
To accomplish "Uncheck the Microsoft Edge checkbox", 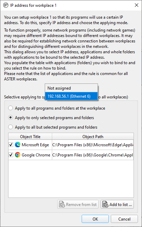I will 11,145.
